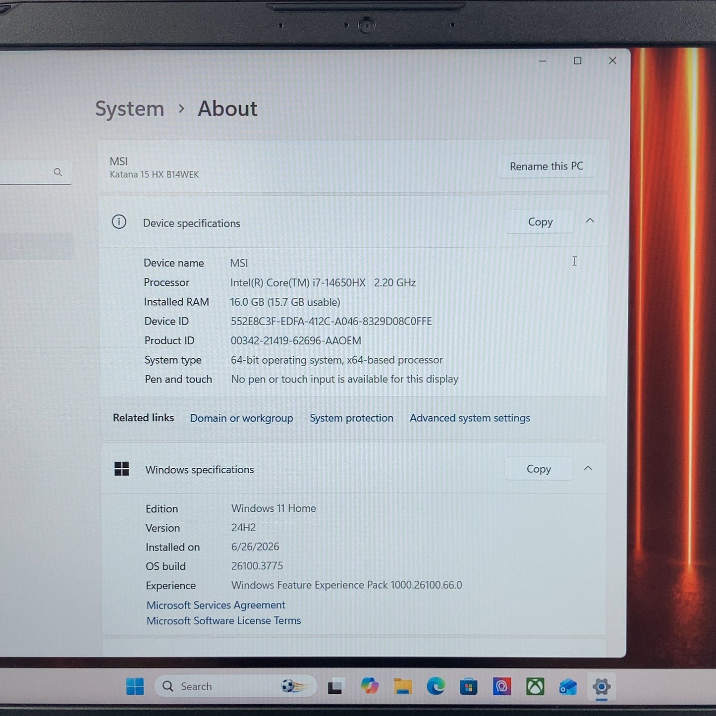Viewport: 716px width, 716px height.
Task: Click the Edition value 'Windows 11 Home'
Action: (x=274, y=508)
